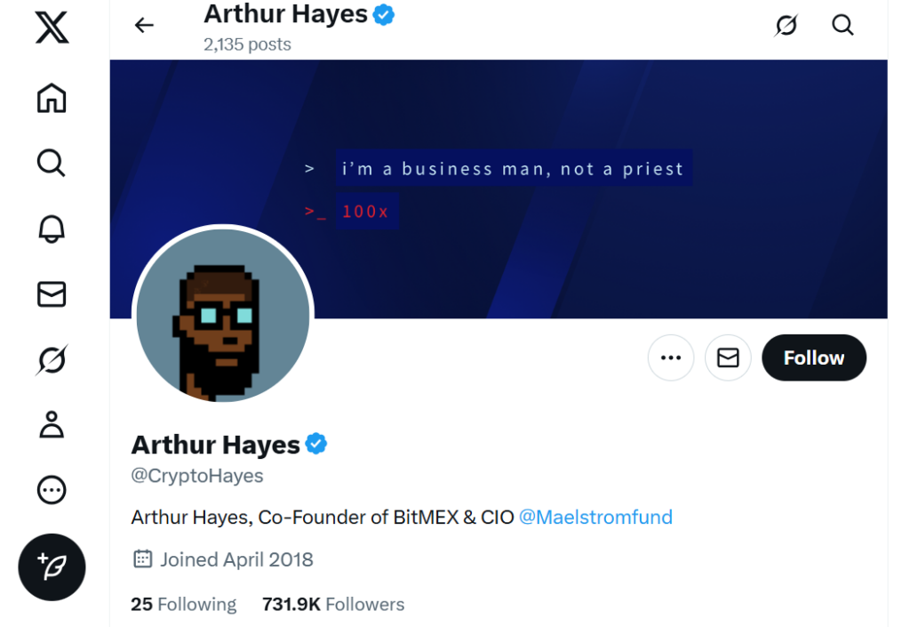Click the X logo in sidebar
The image size is (910, 627).
pyautogui.click(x=52, y=27)
